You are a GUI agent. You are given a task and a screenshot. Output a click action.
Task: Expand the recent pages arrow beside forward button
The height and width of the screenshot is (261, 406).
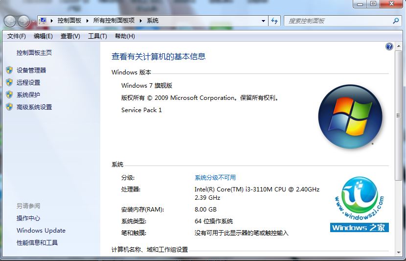pyautogui.click(x=33, y=22)
